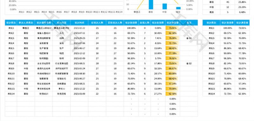
Task: Click the course cell 财务培训
Action: (x=43, y=94)
